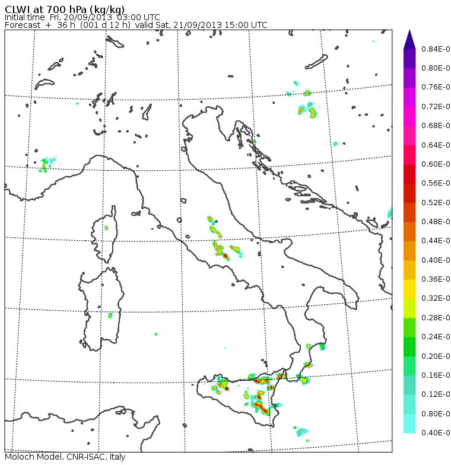Select the green band between 0.16E-0 and 0.20E-0
The height and width of the screenshot is (465, 451).
click(x=409, y=366)
